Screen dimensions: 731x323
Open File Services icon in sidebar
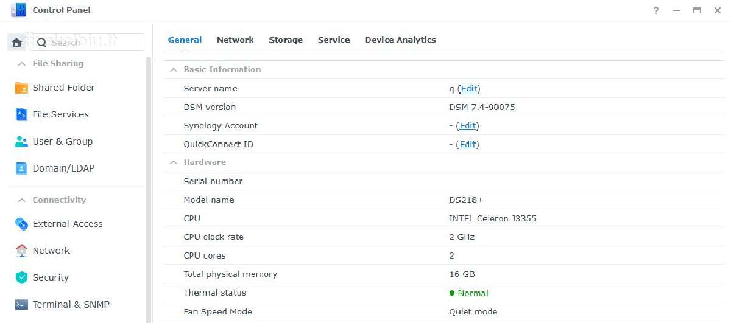pyautogui.click(x=21, y=114)
